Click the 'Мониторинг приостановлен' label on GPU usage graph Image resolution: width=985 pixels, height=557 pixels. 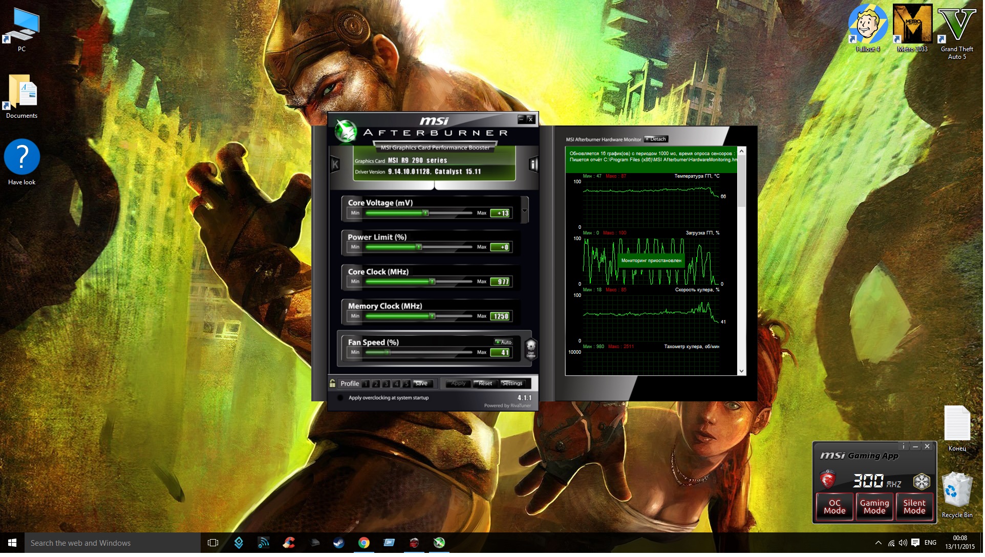click(x=652, y=262)
